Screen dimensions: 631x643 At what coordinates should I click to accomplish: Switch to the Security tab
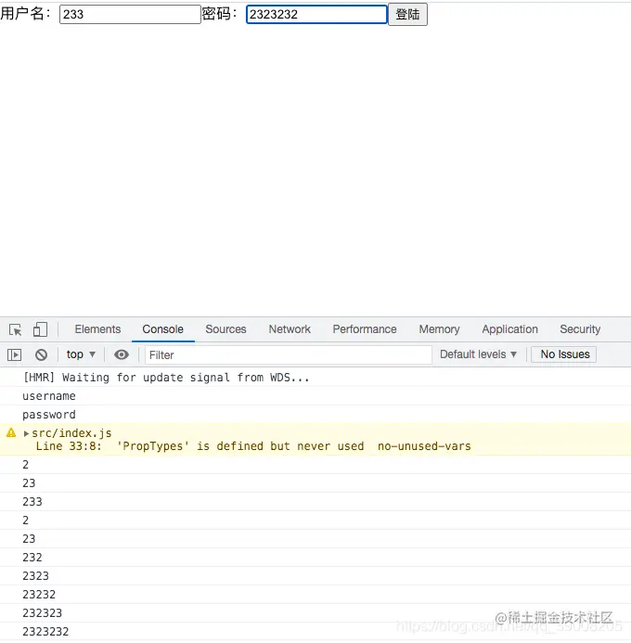pos(580,329)
